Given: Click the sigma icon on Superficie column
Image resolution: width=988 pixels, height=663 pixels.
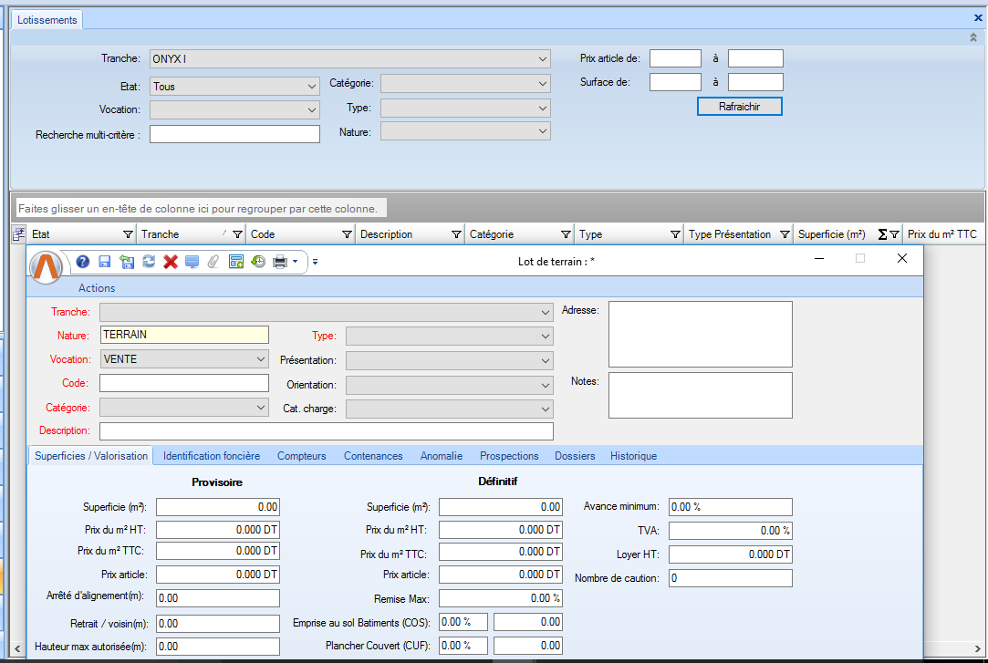Looking at the screenshot, I should pyautogui.click(x=882, y=234).
